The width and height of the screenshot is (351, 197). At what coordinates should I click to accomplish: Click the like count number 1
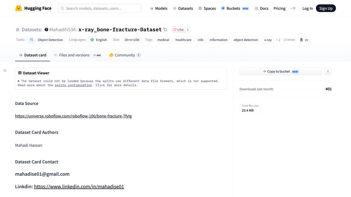click(188, 30)
